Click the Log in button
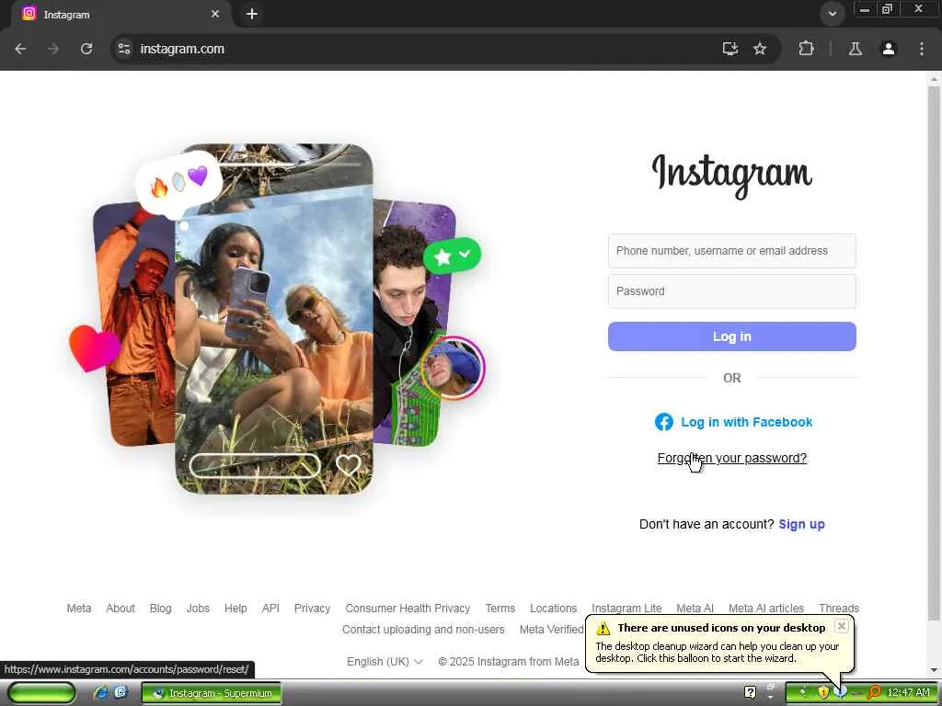Screen dimensions: 942x706 click(x=731, y=336)
